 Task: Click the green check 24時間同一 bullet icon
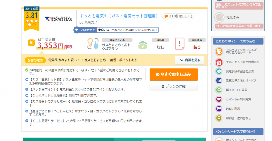[27, 70]
